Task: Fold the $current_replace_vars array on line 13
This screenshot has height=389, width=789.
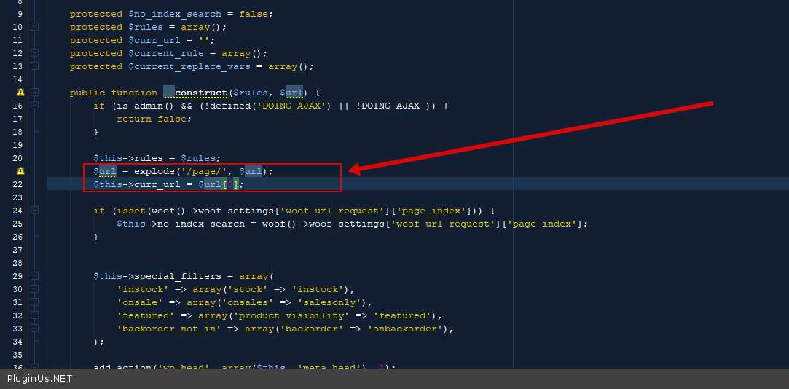Action: click(x=34, y=66)
